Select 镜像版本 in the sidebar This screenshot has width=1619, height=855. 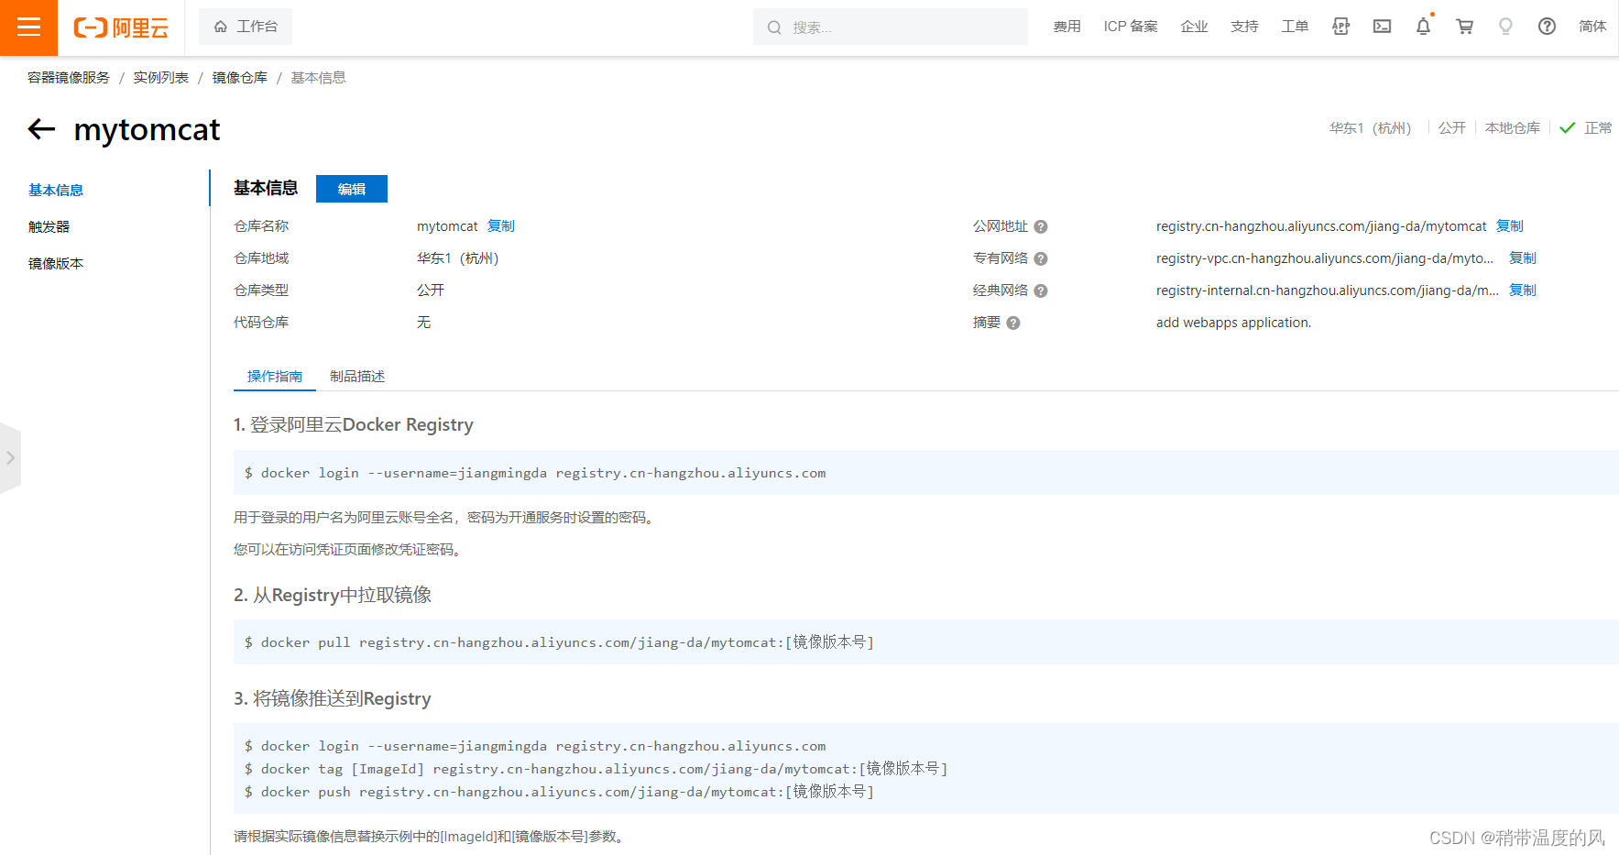pos(56,263)
